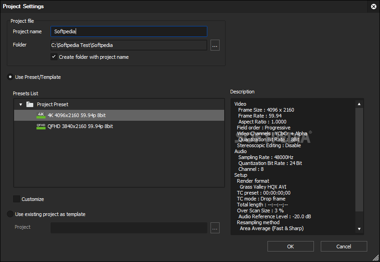Collapse the Project Preset tree node

21,104
